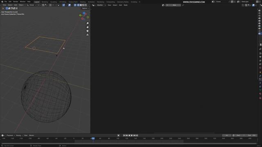
Task: Open the ViewLayer selector field
Action: tap(246, 2)
